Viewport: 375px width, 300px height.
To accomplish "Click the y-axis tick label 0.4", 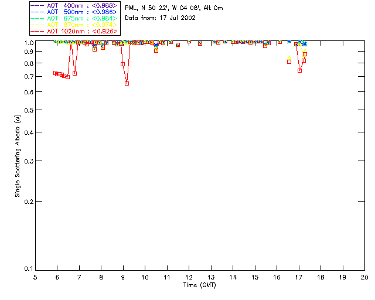I will [x=29, y=132].
